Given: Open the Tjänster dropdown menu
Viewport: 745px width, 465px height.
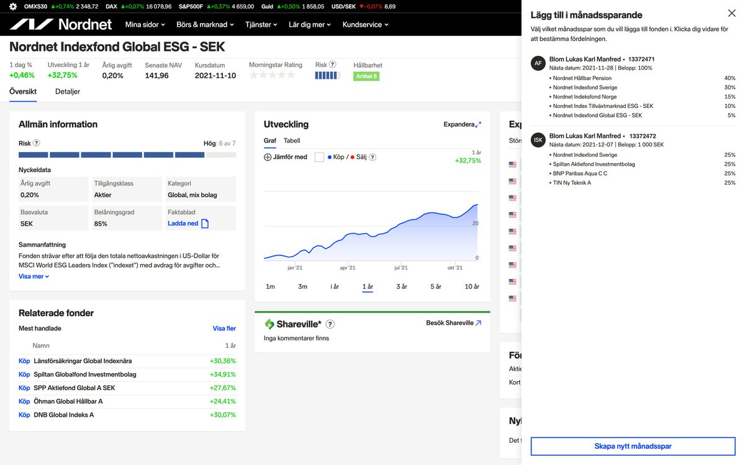Looking at the screenshot, I should tap(261, 25).
